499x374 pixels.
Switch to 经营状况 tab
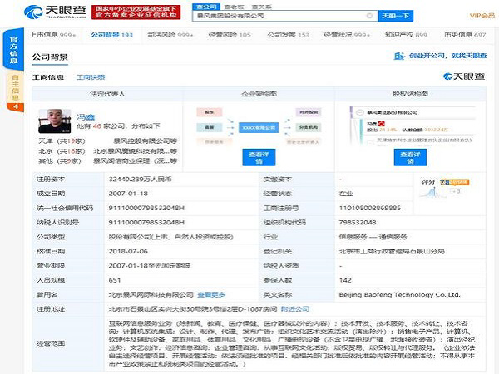347,35
